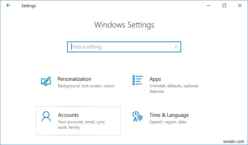Click 'Background, lock screen, colors' description

pos(86,86)
